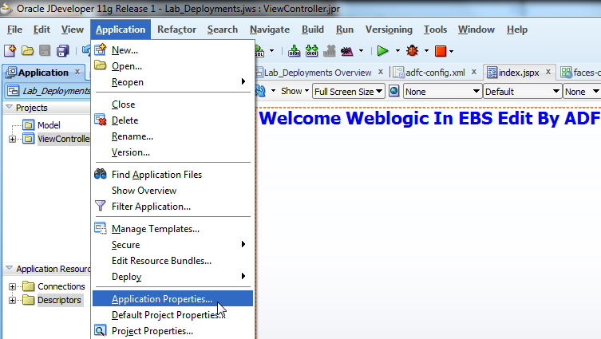This screenshot has width=601, height=339.
Task: Close the index.jspx editor tab
Action: pos(548,72)
